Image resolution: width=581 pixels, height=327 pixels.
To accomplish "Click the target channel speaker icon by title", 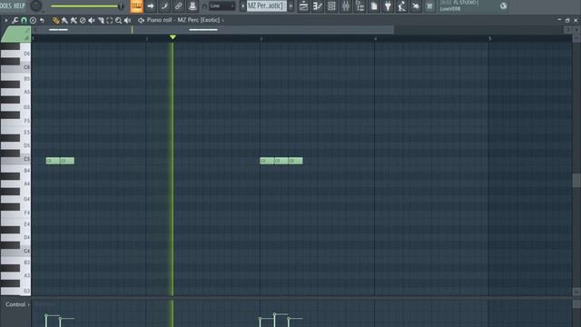I will 141,20.
